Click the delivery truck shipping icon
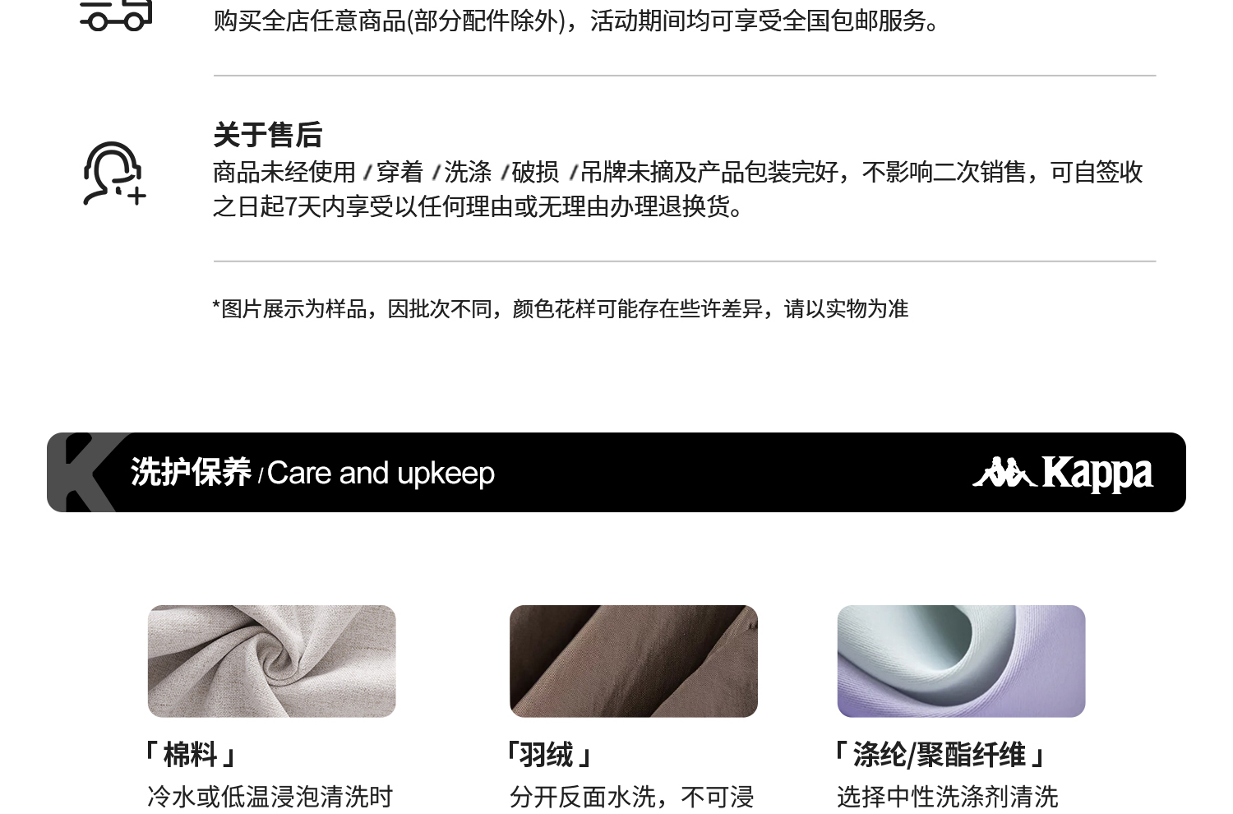Viewport: 1233px width, 814px height. pos(116,14)
